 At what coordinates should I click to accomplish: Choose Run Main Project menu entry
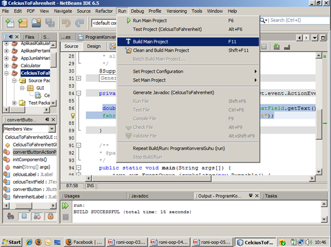pos(188,21)
